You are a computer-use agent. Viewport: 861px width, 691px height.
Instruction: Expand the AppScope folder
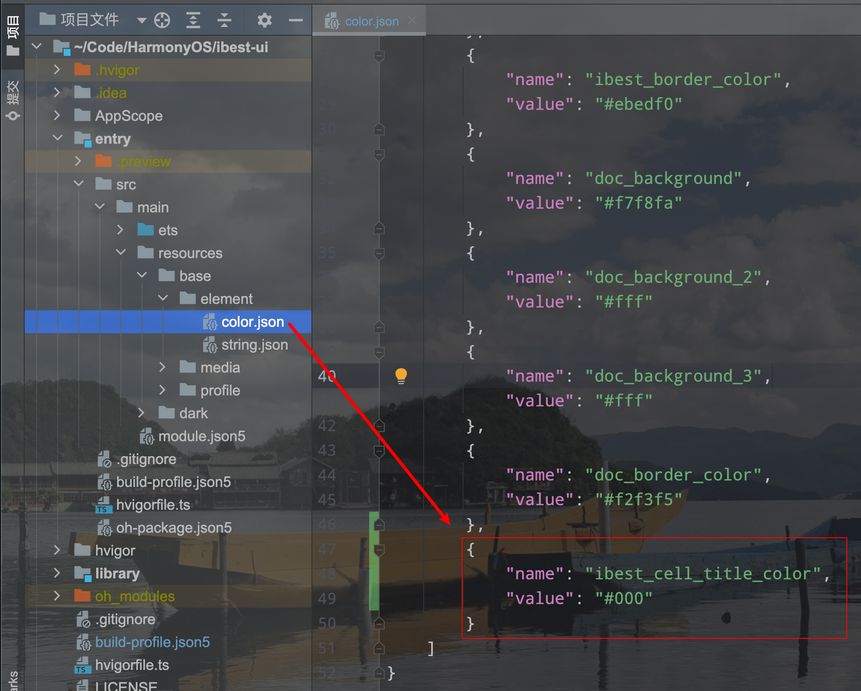pyautogui.click(x=57, y=115)
